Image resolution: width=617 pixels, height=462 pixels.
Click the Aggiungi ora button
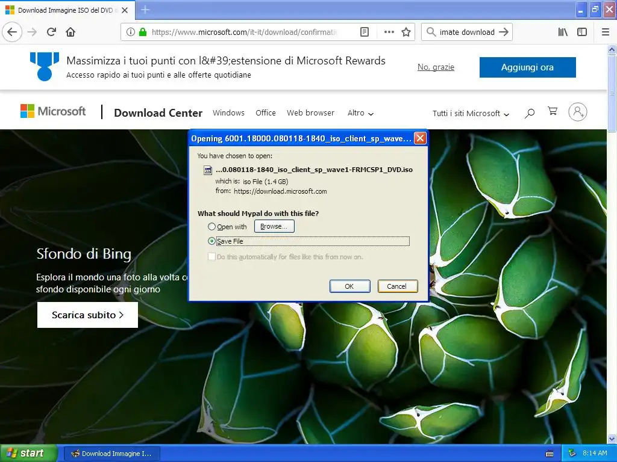(527, 67)
